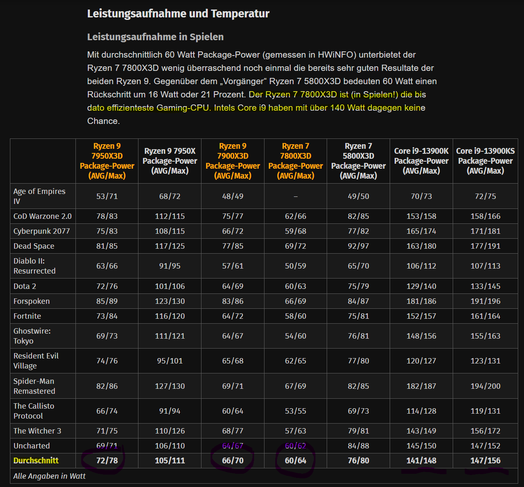Click the average 141/148 cell for i9-13900K

(421, 460)
